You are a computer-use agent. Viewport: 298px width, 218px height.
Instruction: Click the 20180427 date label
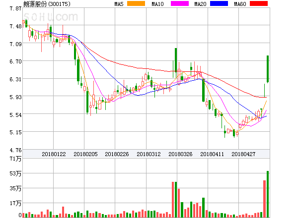[x=243, y=154]
